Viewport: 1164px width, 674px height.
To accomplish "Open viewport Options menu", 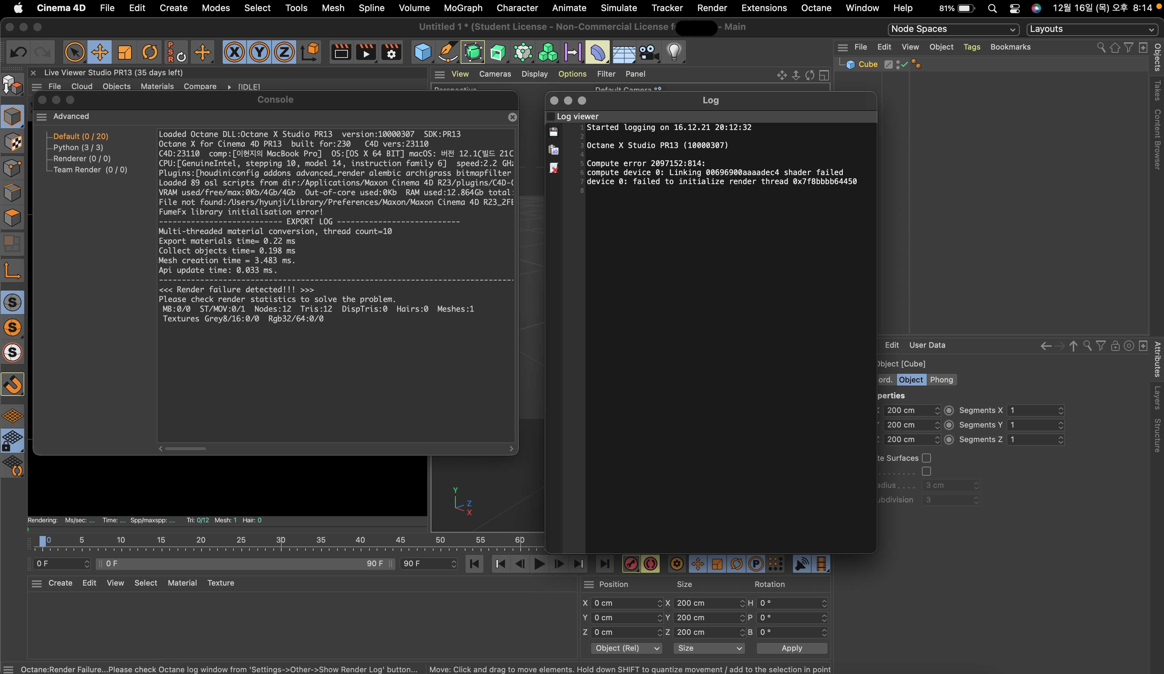I will point(572,74).
